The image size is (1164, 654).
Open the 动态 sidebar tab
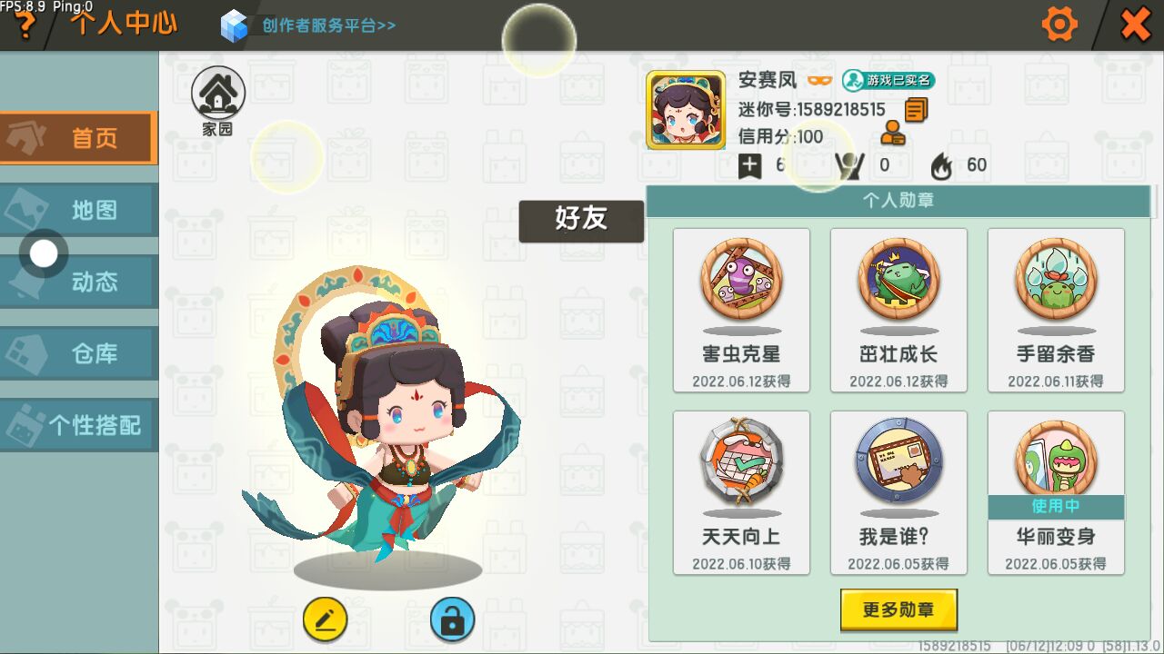(x=79, y=282)
